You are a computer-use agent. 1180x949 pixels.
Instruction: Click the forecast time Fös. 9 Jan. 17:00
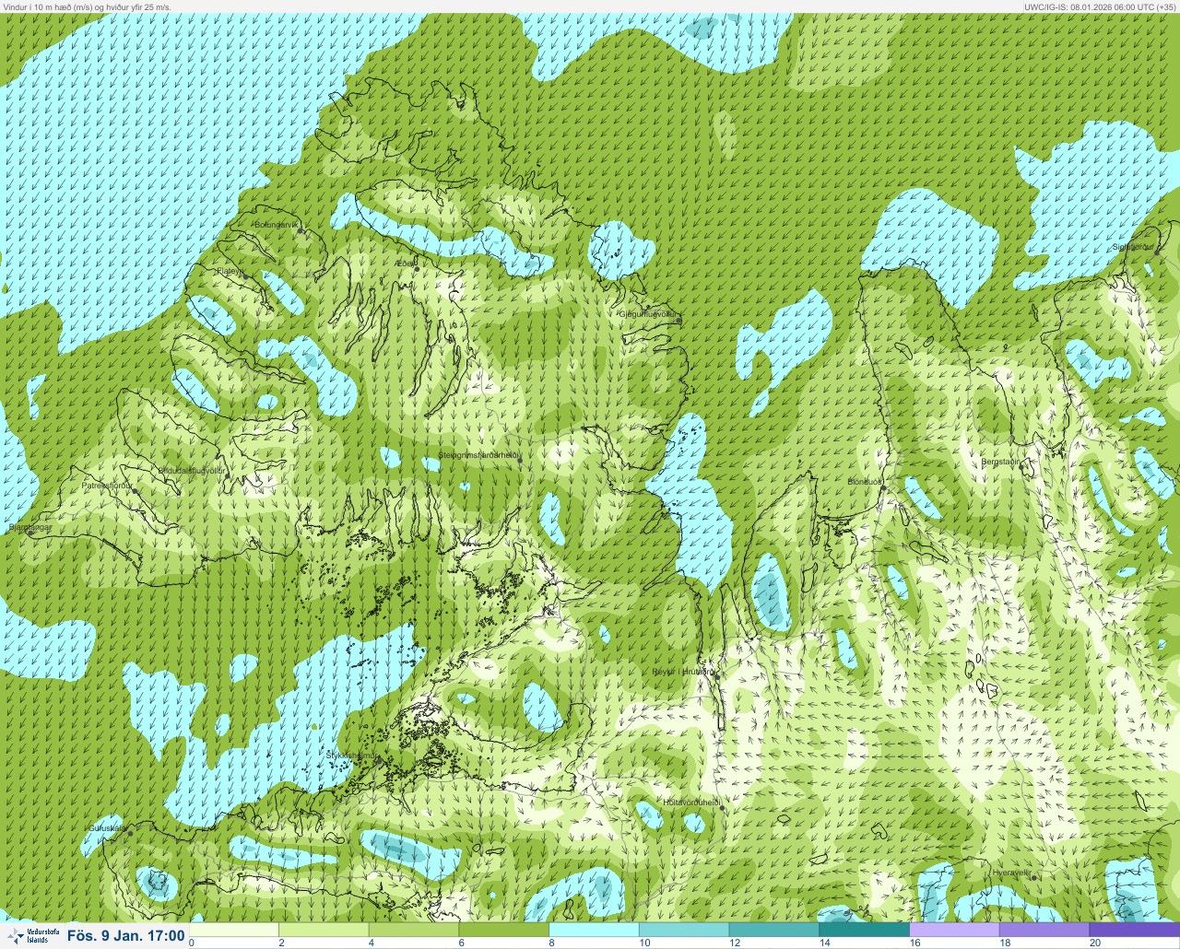125,935
